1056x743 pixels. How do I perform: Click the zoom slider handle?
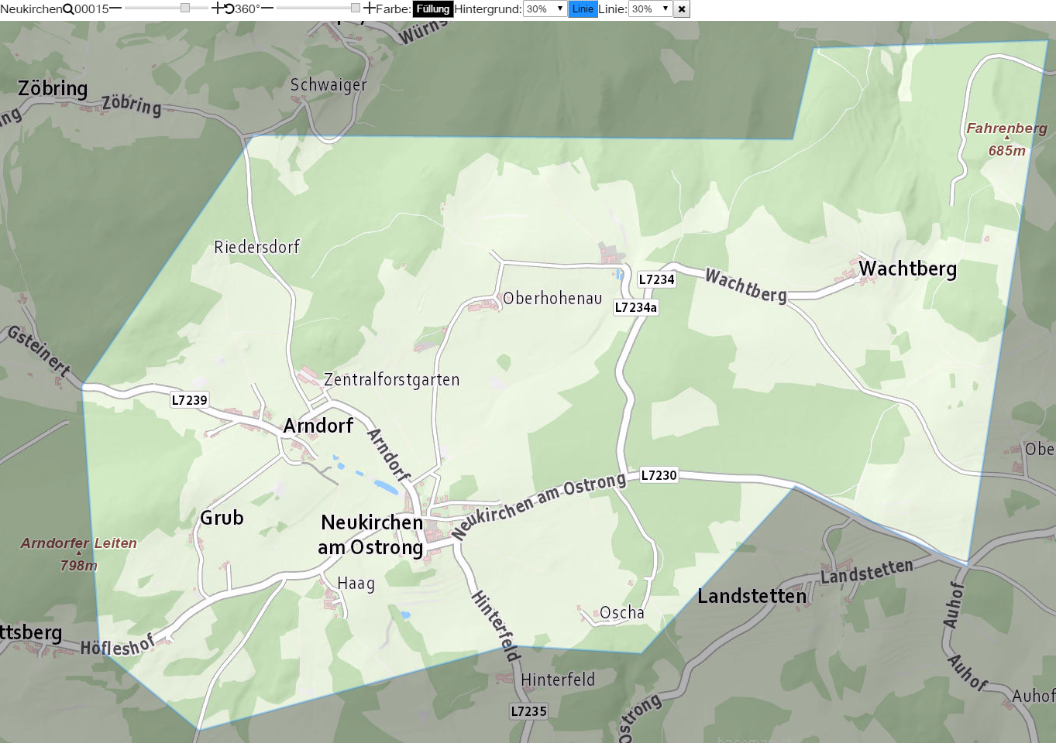click(x=185, y=8)
